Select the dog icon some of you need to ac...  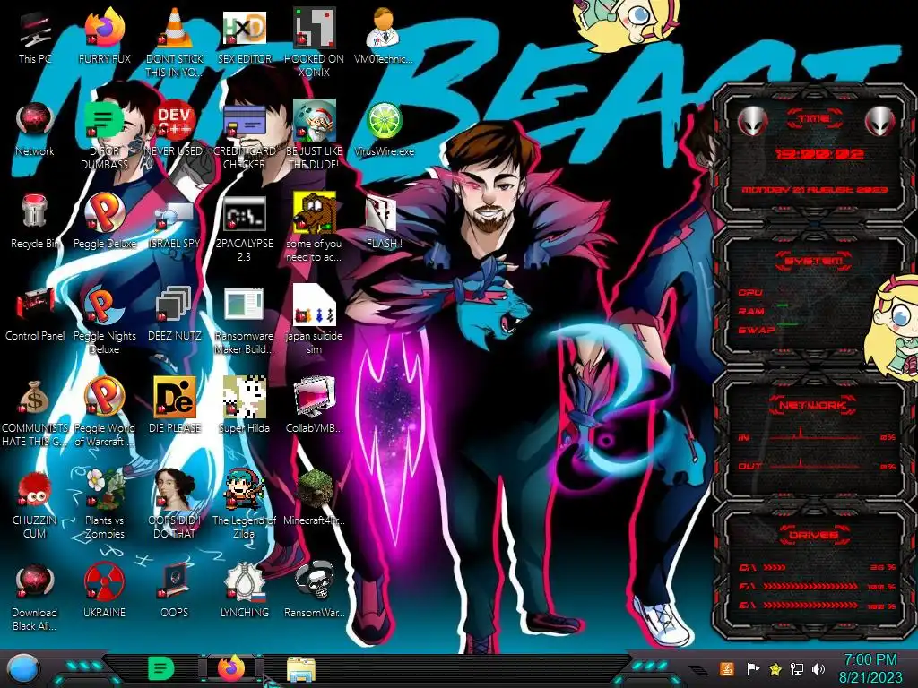(315, 228)
